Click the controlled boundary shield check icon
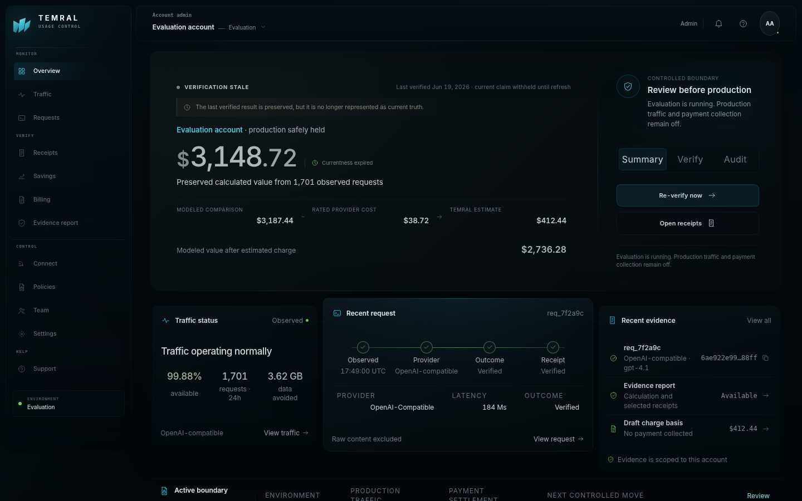The height and width of the screenshot is (501, 802). [x=628, y=86]
